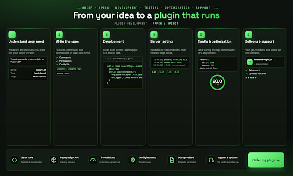Screen dimensions: 293x176
Task: Click the reward.admin permission tag
Action: 63,74
